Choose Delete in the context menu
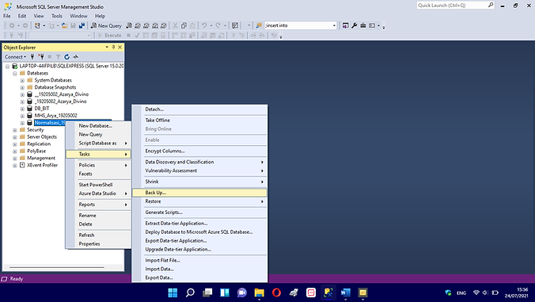 tap(98, 224)
